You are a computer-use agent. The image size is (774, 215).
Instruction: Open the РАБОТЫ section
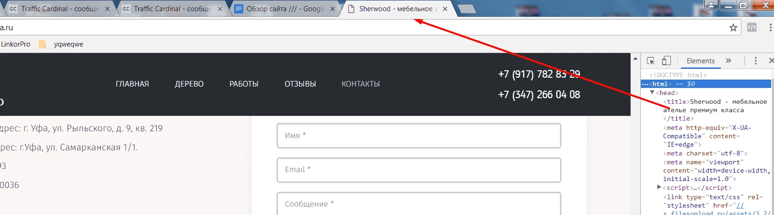click(244, 84)
